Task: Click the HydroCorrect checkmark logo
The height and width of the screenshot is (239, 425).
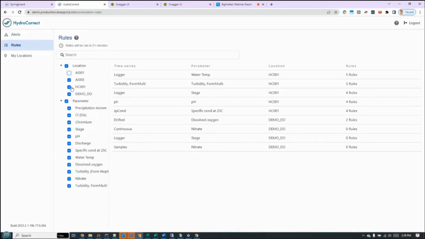Action: [x=7, y=23]
